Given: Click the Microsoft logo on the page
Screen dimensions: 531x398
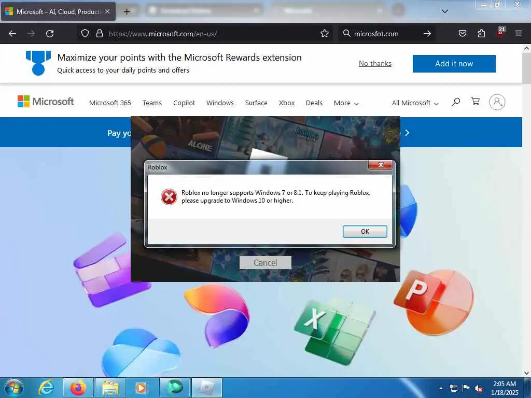Looking at the screenshot, I should (x=46, y=102).
